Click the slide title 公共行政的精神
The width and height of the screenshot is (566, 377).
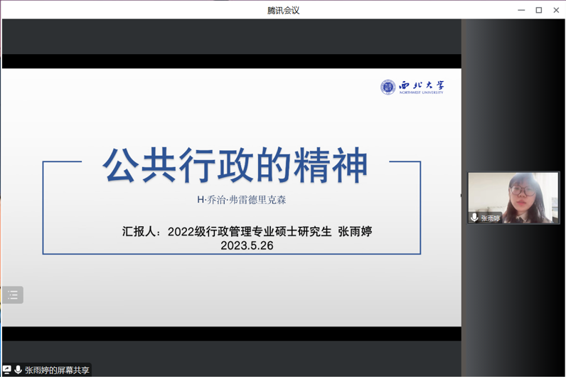[235, 166]
